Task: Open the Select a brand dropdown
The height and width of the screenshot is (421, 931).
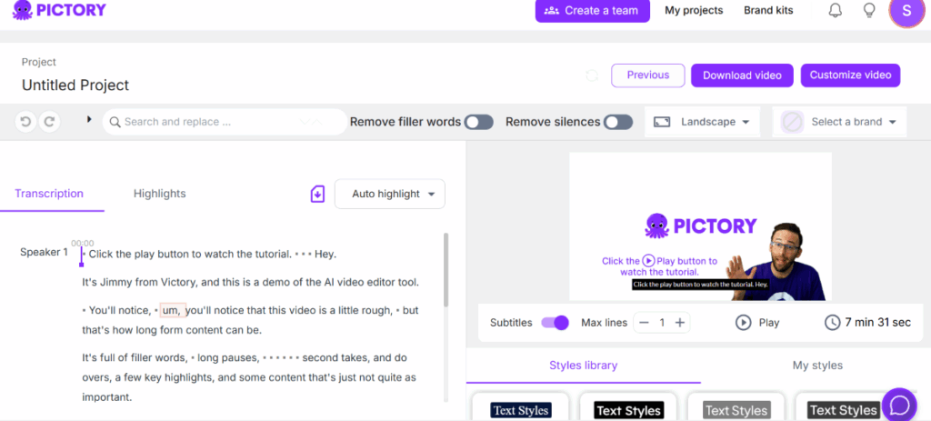Action: coord(839,122)
